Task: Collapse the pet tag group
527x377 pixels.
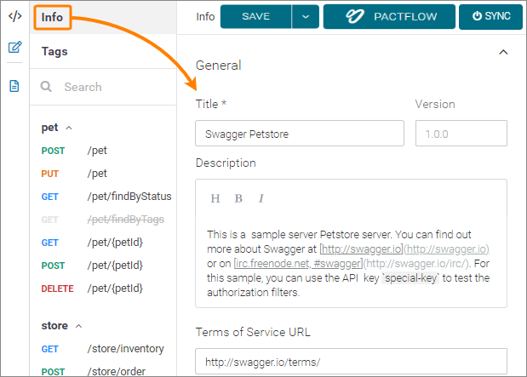Action: pos(69,128)
